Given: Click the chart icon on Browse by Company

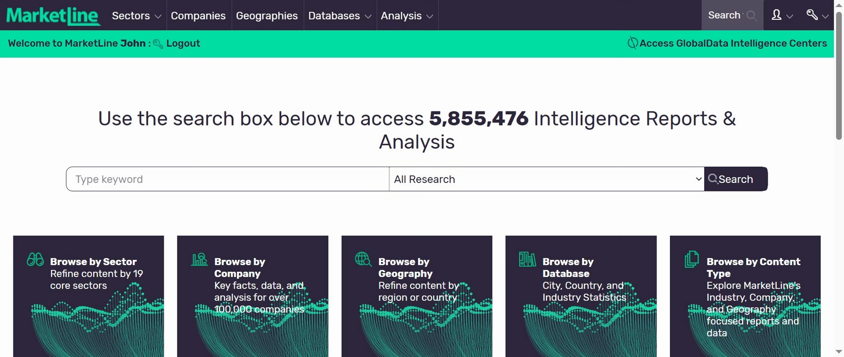Looking at the screenshot, I should (x=199, y=259).
